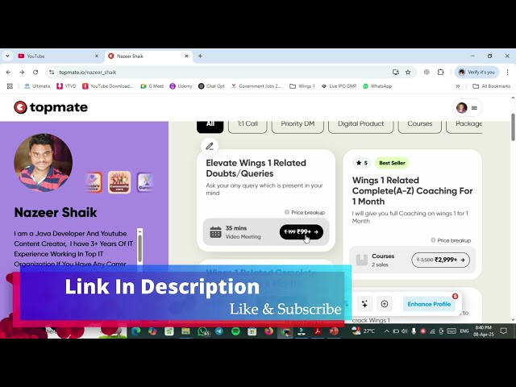Open the Live IPO GMP bookmark

[x=339, y=86]
